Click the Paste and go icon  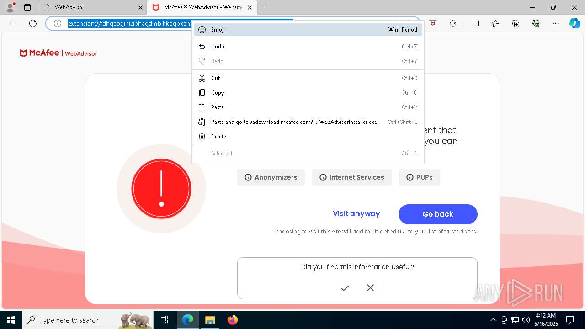click(202, 122)
